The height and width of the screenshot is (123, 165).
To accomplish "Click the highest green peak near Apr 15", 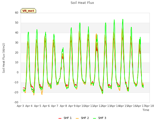I will click(123, 19).
